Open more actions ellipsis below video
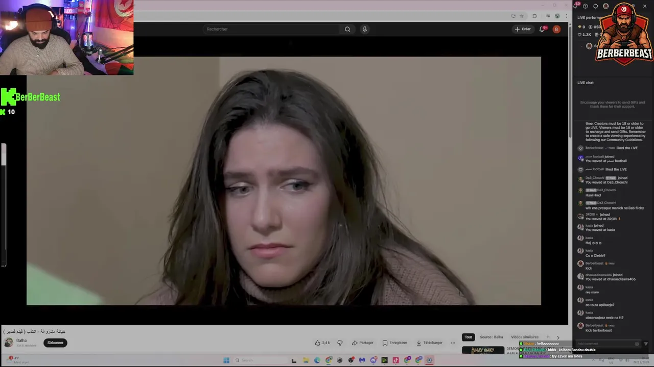Viewport: 654px width, 367px height. pyautogui.click(x=453, y=343)
